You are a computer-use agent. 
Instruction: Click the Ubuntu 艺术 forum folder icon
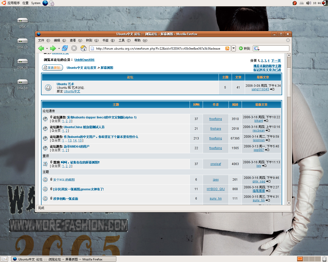point(48,88)
